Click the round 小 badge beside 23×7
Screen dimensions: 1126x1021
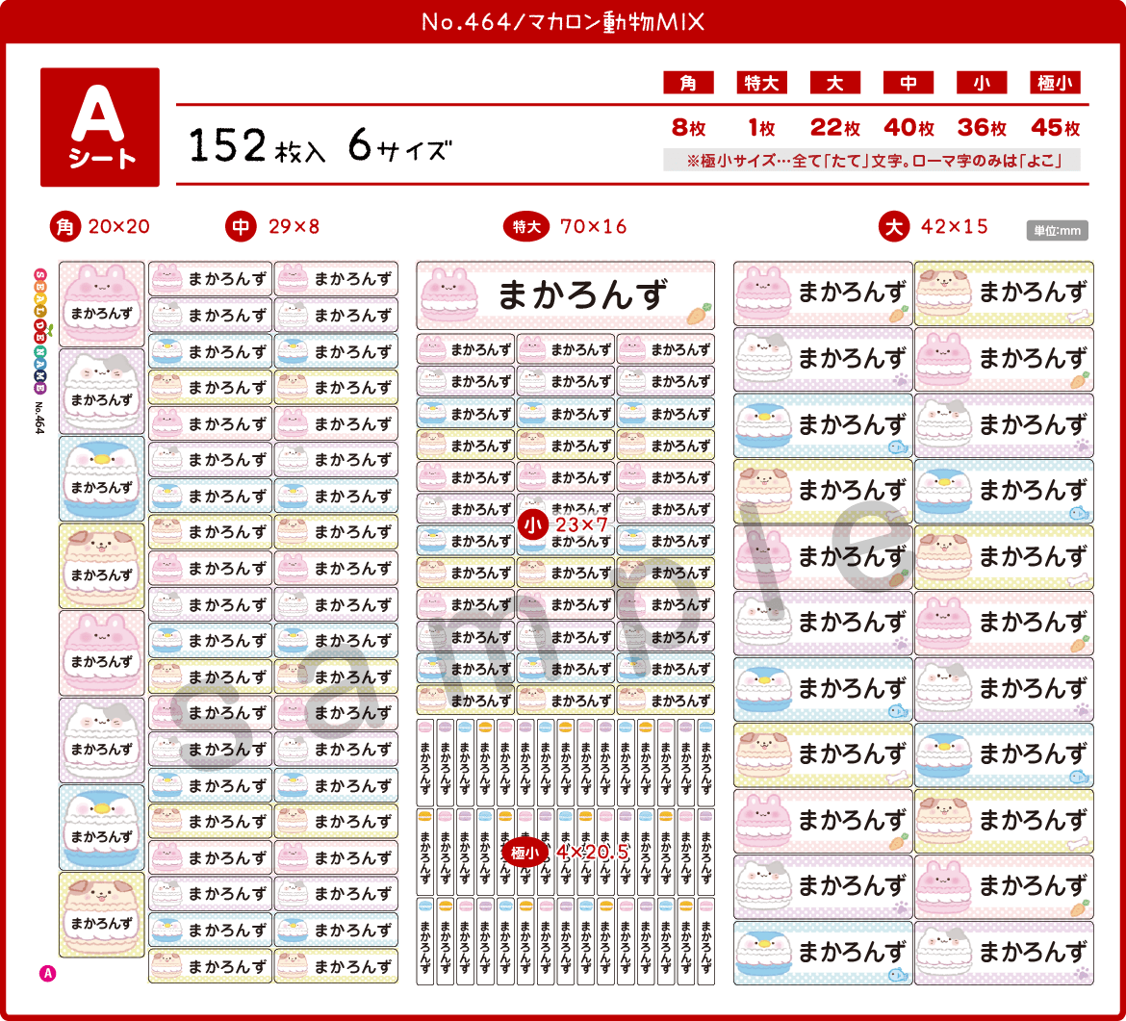point(532,525)
